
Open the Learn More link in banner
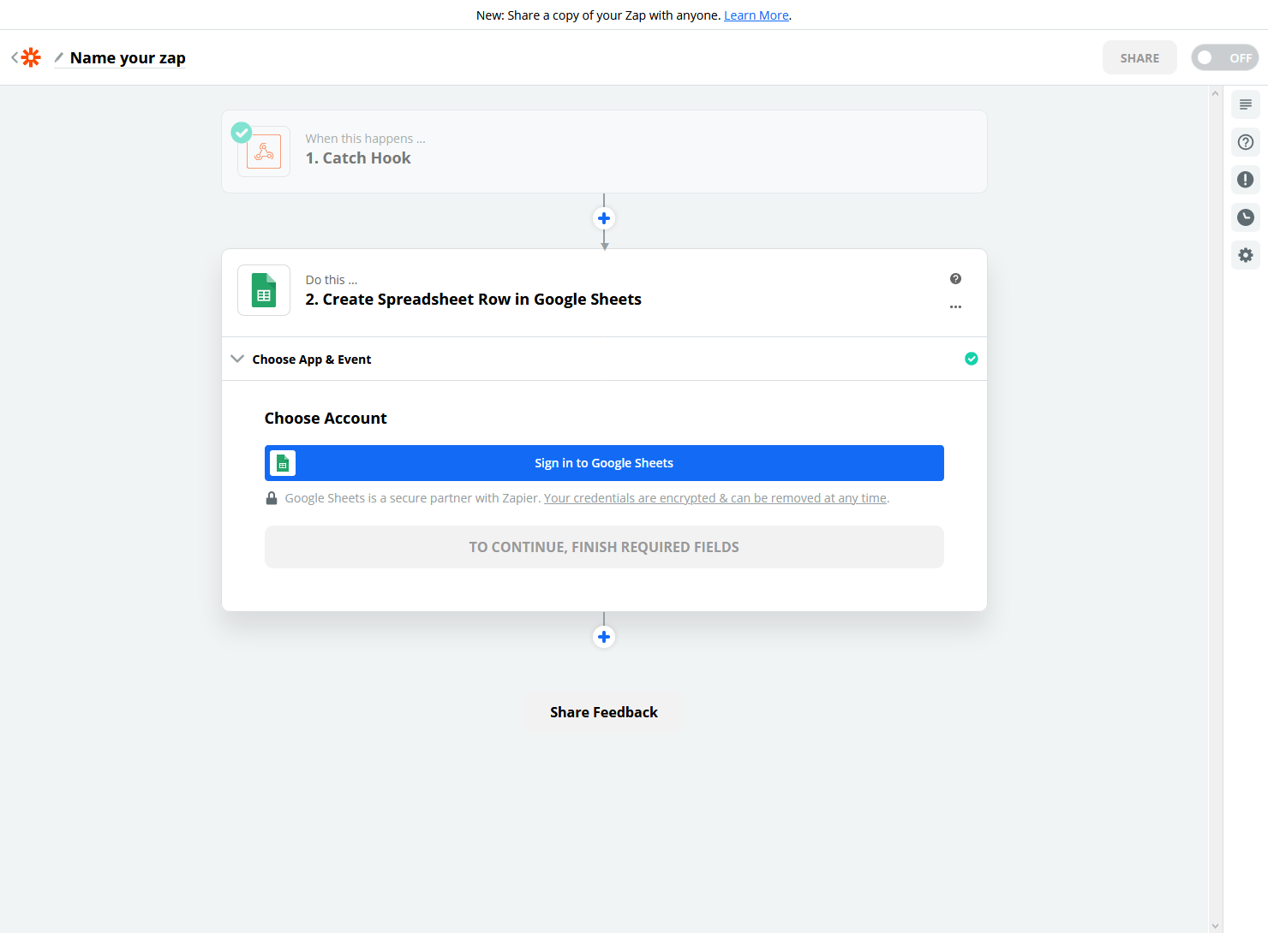coord(756,15)
